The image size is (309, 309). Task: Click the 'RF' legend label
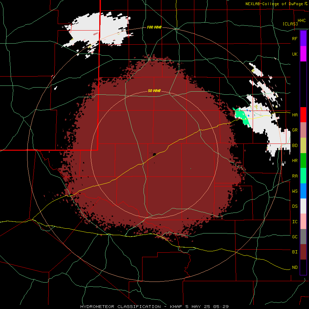(x=295, y=38)
